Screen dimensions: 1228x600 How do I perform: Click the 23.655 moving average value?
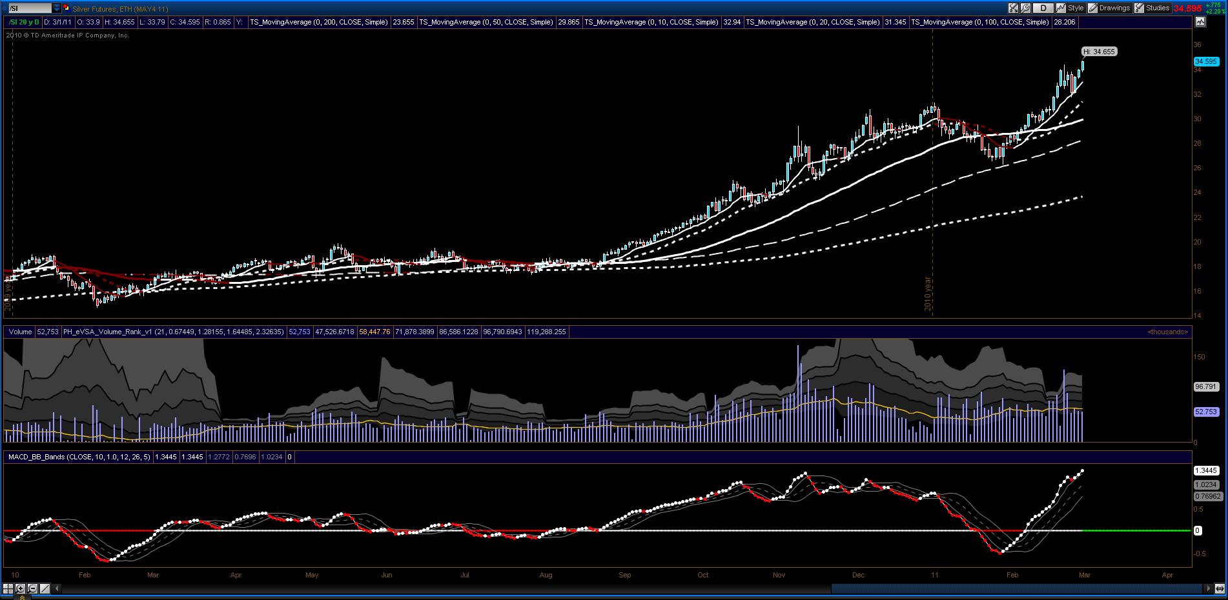coord(404,22)
